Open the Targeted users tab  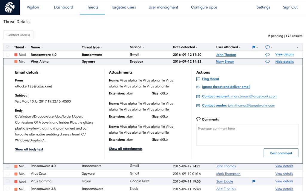[123, 7]
